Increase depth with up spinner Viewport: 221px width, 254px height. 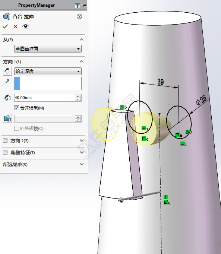tap(78, 96)
